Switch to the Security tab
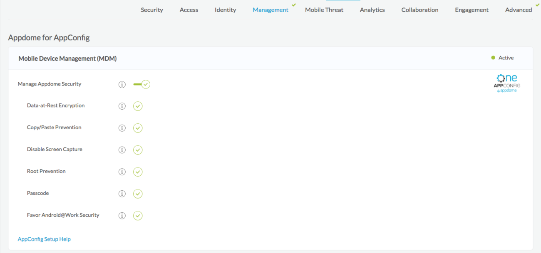This screenshot has width=541, height=253. pos(151,10)
